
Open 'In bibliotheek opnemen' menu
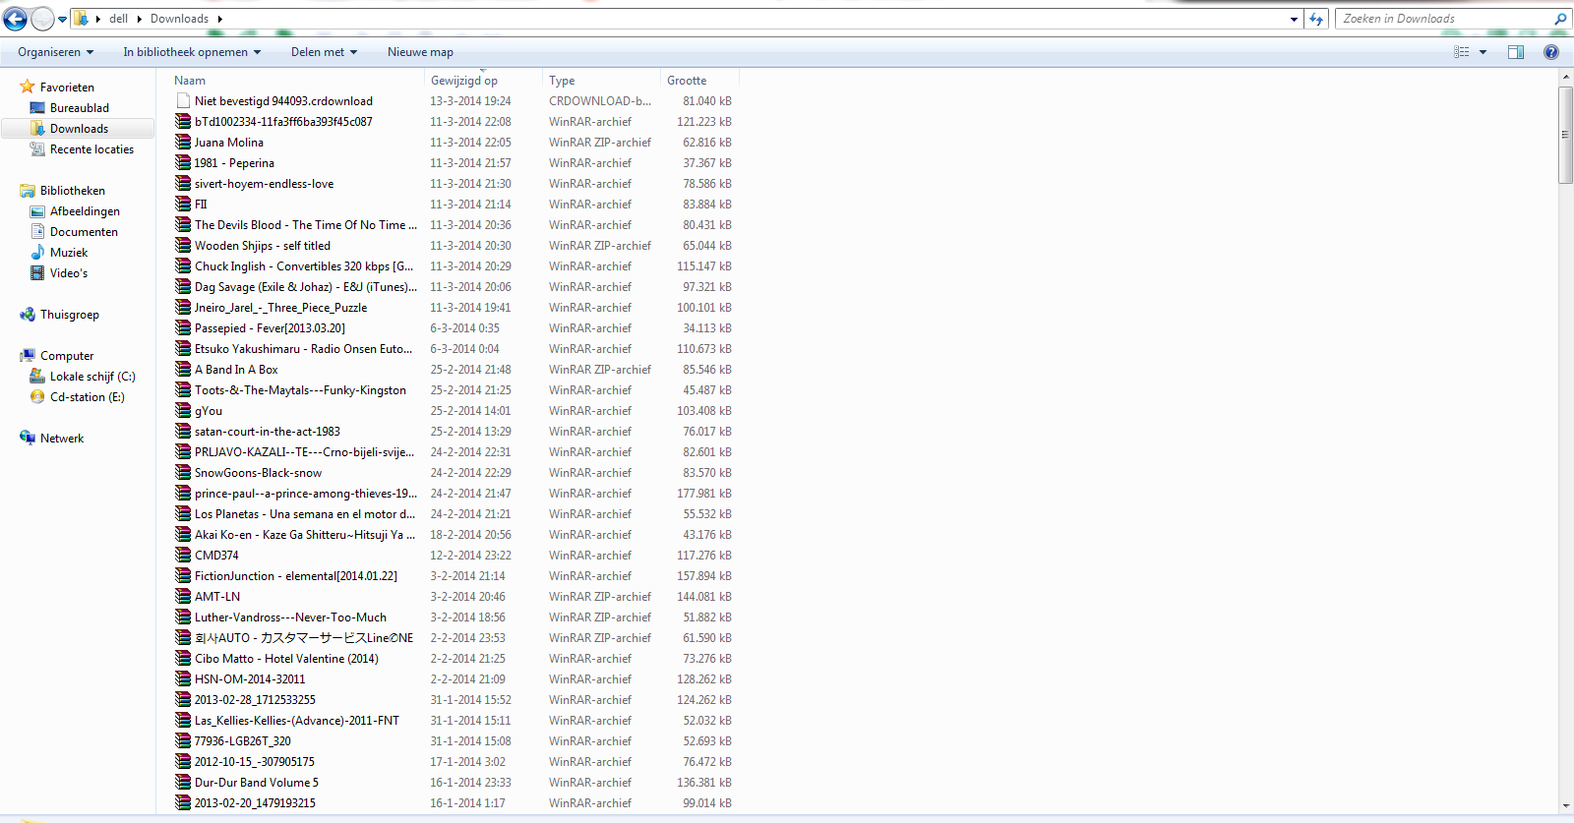tap(192, 52)
